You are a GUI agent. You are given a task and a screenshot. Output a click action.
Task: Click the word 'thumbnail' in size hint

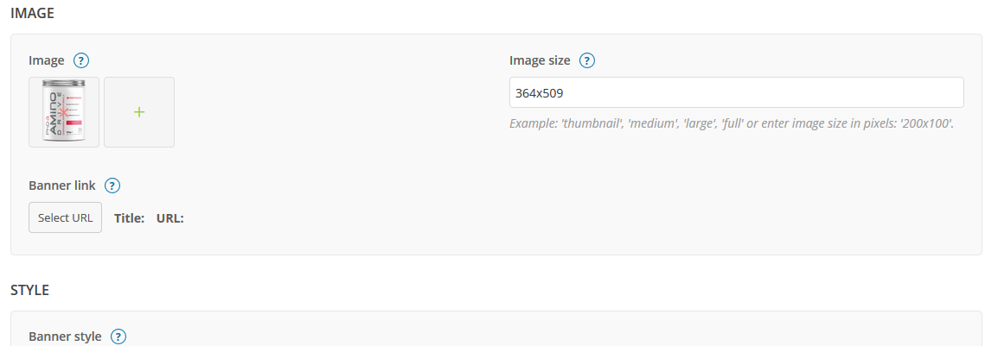[x=592, y=123]
